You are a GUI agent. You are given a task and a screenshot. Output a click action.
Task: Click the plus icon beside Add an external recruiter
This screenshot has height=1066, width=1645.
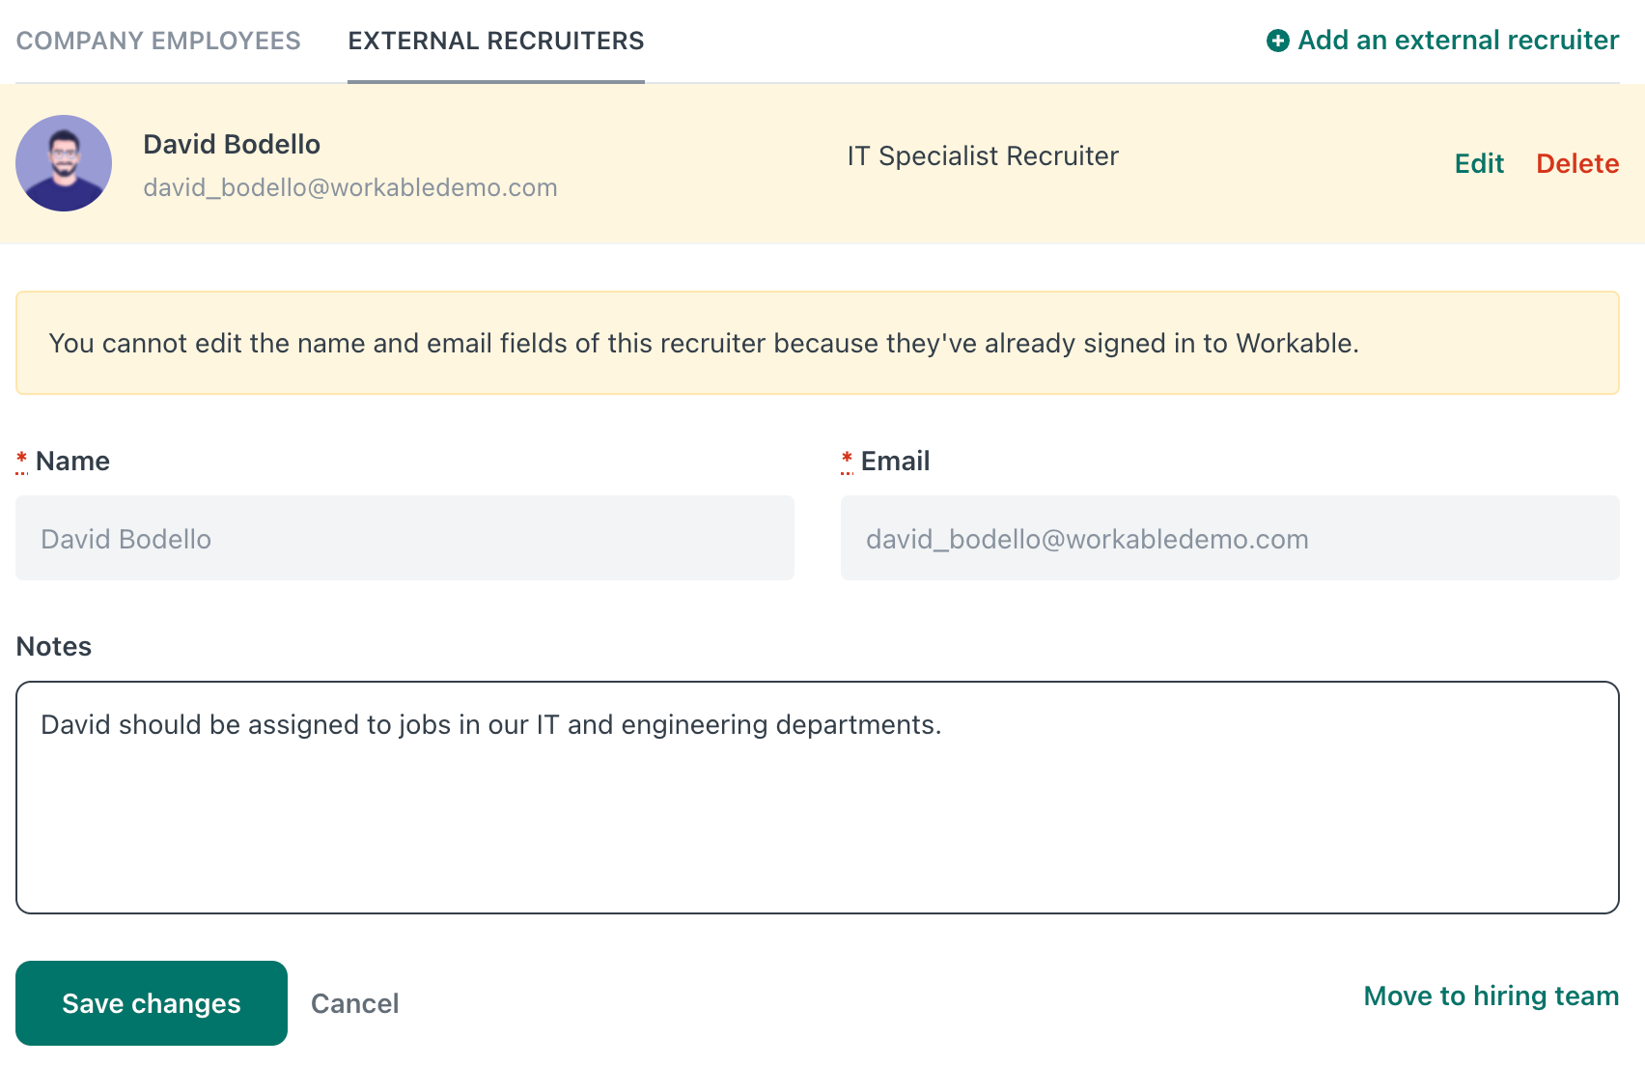[x=1277, y=41]
